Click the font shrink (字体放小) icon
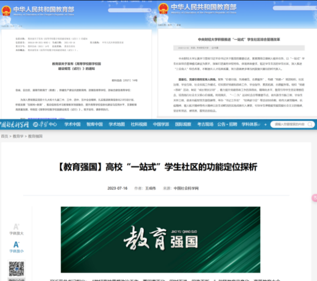The height and width of the screenshot is (281, 317). point(16,245)
